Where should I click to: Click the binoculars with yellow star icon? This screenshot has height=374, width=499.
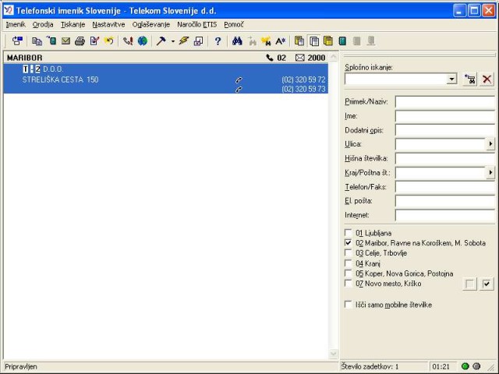(266, 41)
